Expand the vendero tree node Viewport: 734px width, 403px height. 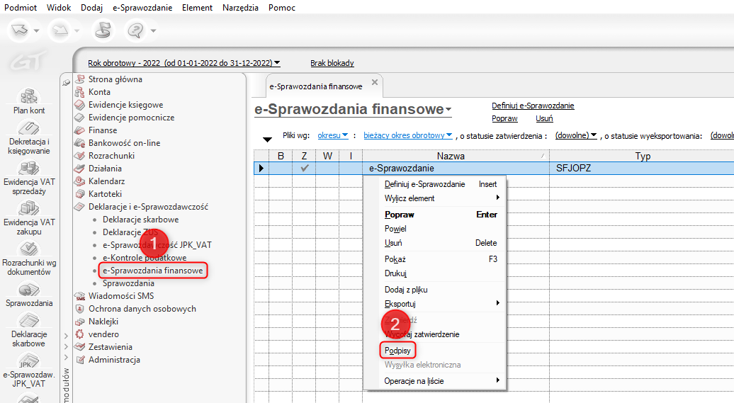[x=66, y=334]
